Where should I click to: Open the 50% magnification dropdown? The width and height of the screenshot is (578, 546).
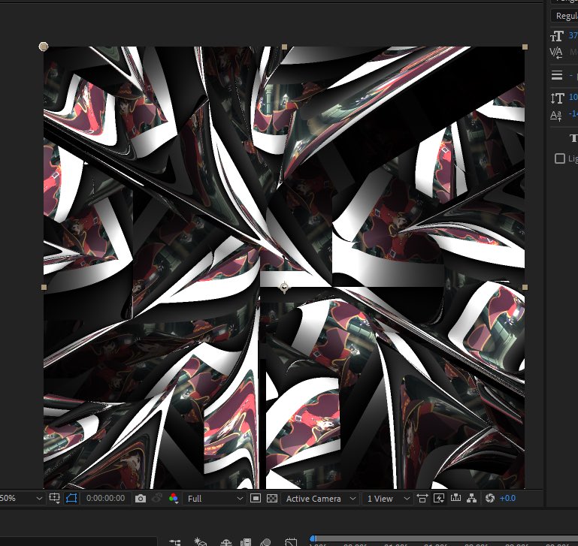[x=21, y=499]
